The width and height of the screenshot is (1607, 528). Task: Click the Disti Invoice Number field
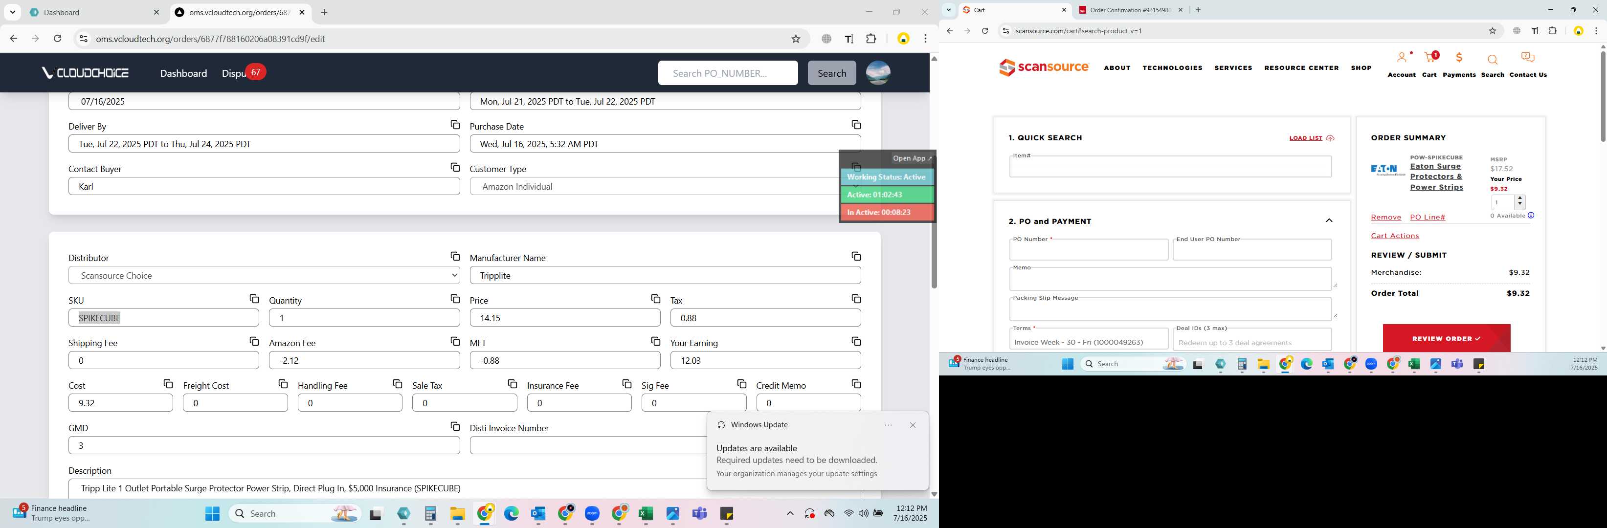click(x=588, y=445)
